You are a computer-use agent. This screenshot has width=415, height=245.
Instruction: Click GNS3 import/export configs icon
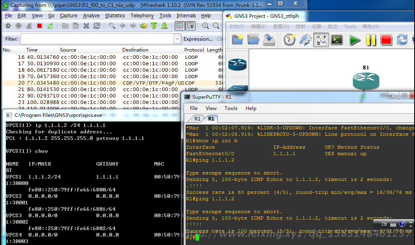pyautogui.click(x=305, y=40)
